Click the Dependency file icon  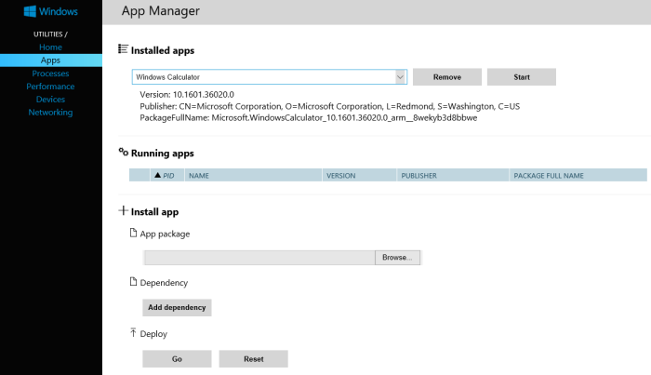pos(133,282)
